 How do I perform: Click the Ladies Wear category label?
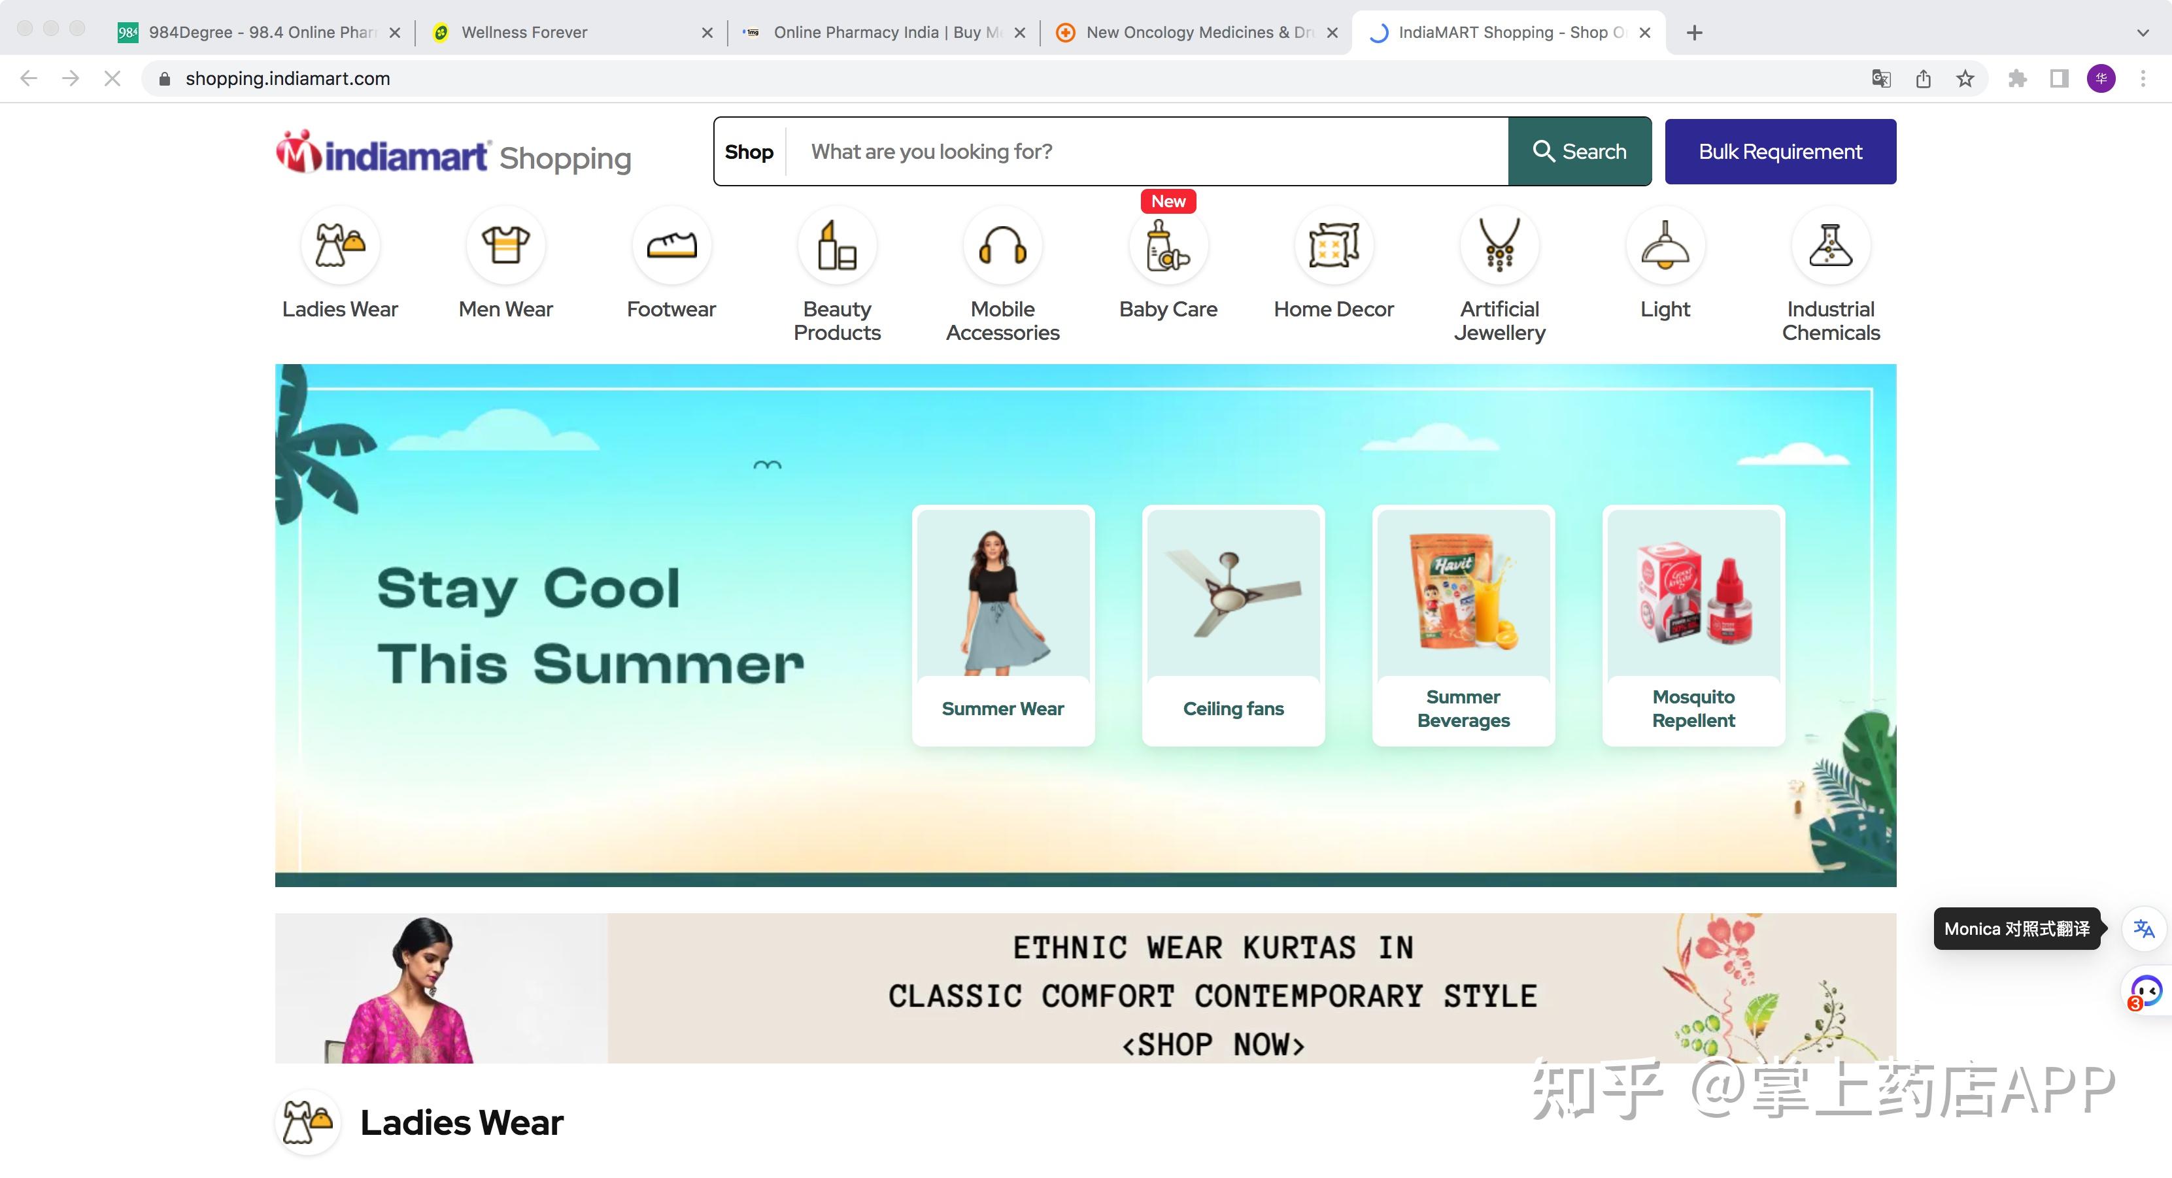(340, 309)
